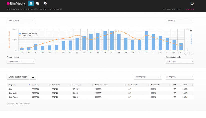Image resolution: width=206 pixels, height=118 pixels.
Task: Click the impression bar for hour 00
Action: (x=22, y=49)
